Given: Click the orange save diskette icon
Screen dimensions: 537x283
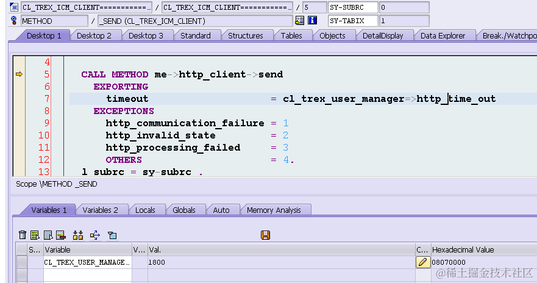Looking at the screenshot, I should point(265,235).
